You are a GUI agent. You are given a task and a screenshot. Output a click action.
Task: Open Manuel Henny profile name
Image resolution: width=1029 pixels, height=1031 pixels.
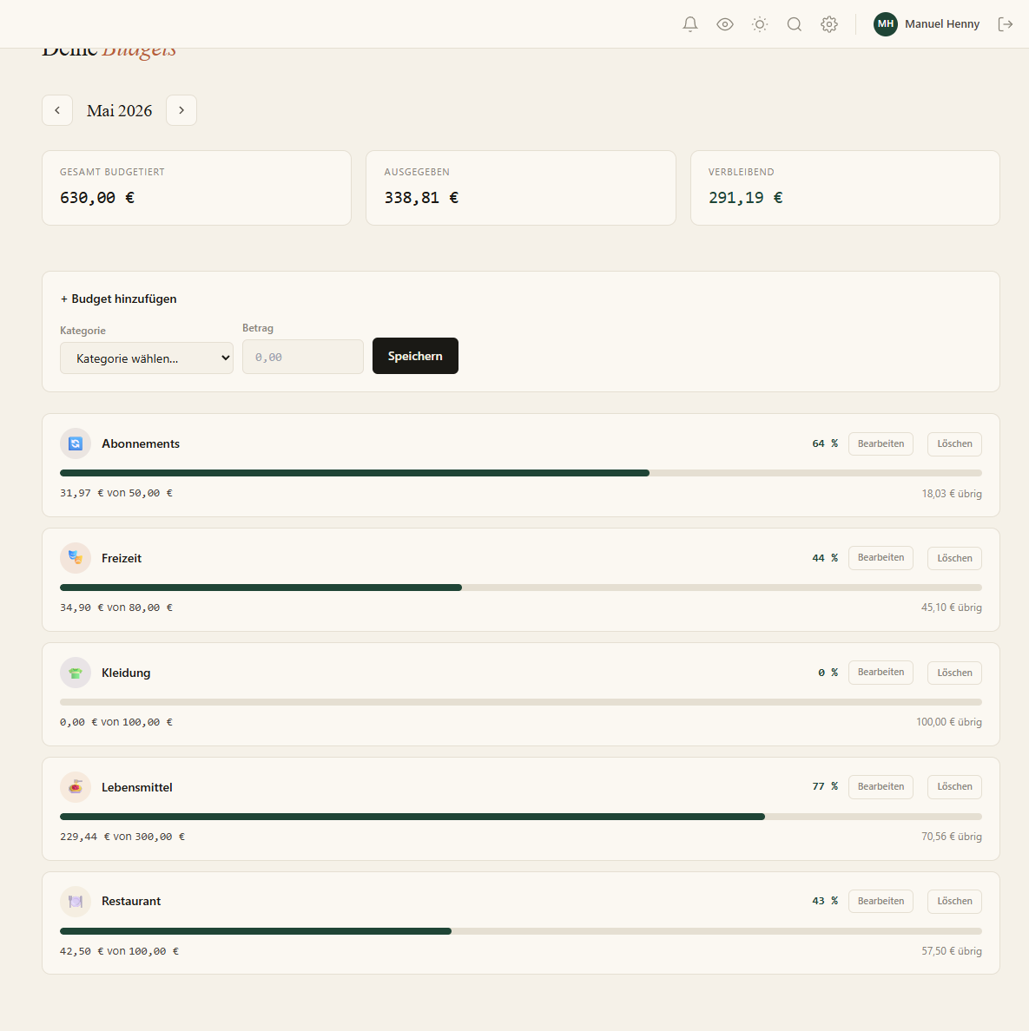(941, 24)
